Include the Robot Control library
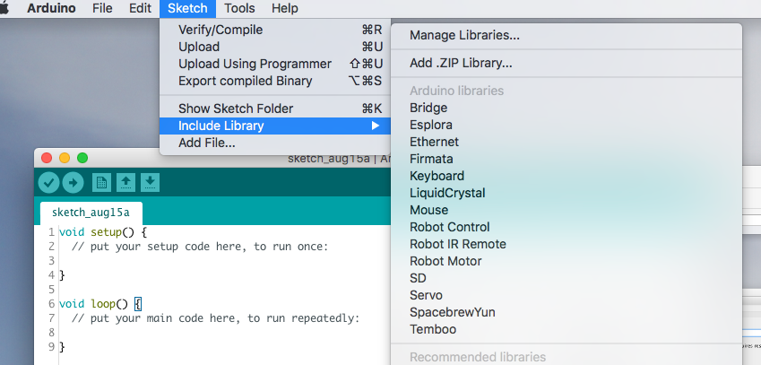Image resolution: width=761 pixels, height=365 pixels. [x=566, y=227]
